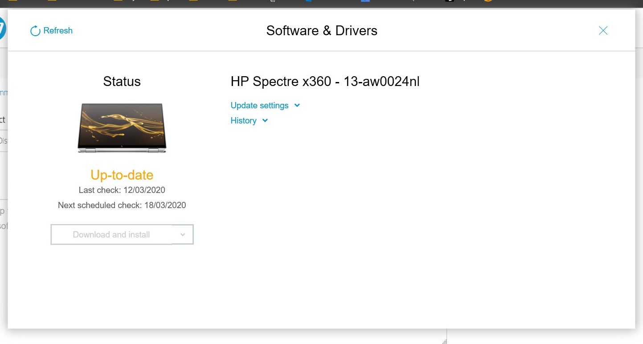Viewport: 643px width, 344px height.
Task: Click the Last check date text
Action: [x=121, y=190]
